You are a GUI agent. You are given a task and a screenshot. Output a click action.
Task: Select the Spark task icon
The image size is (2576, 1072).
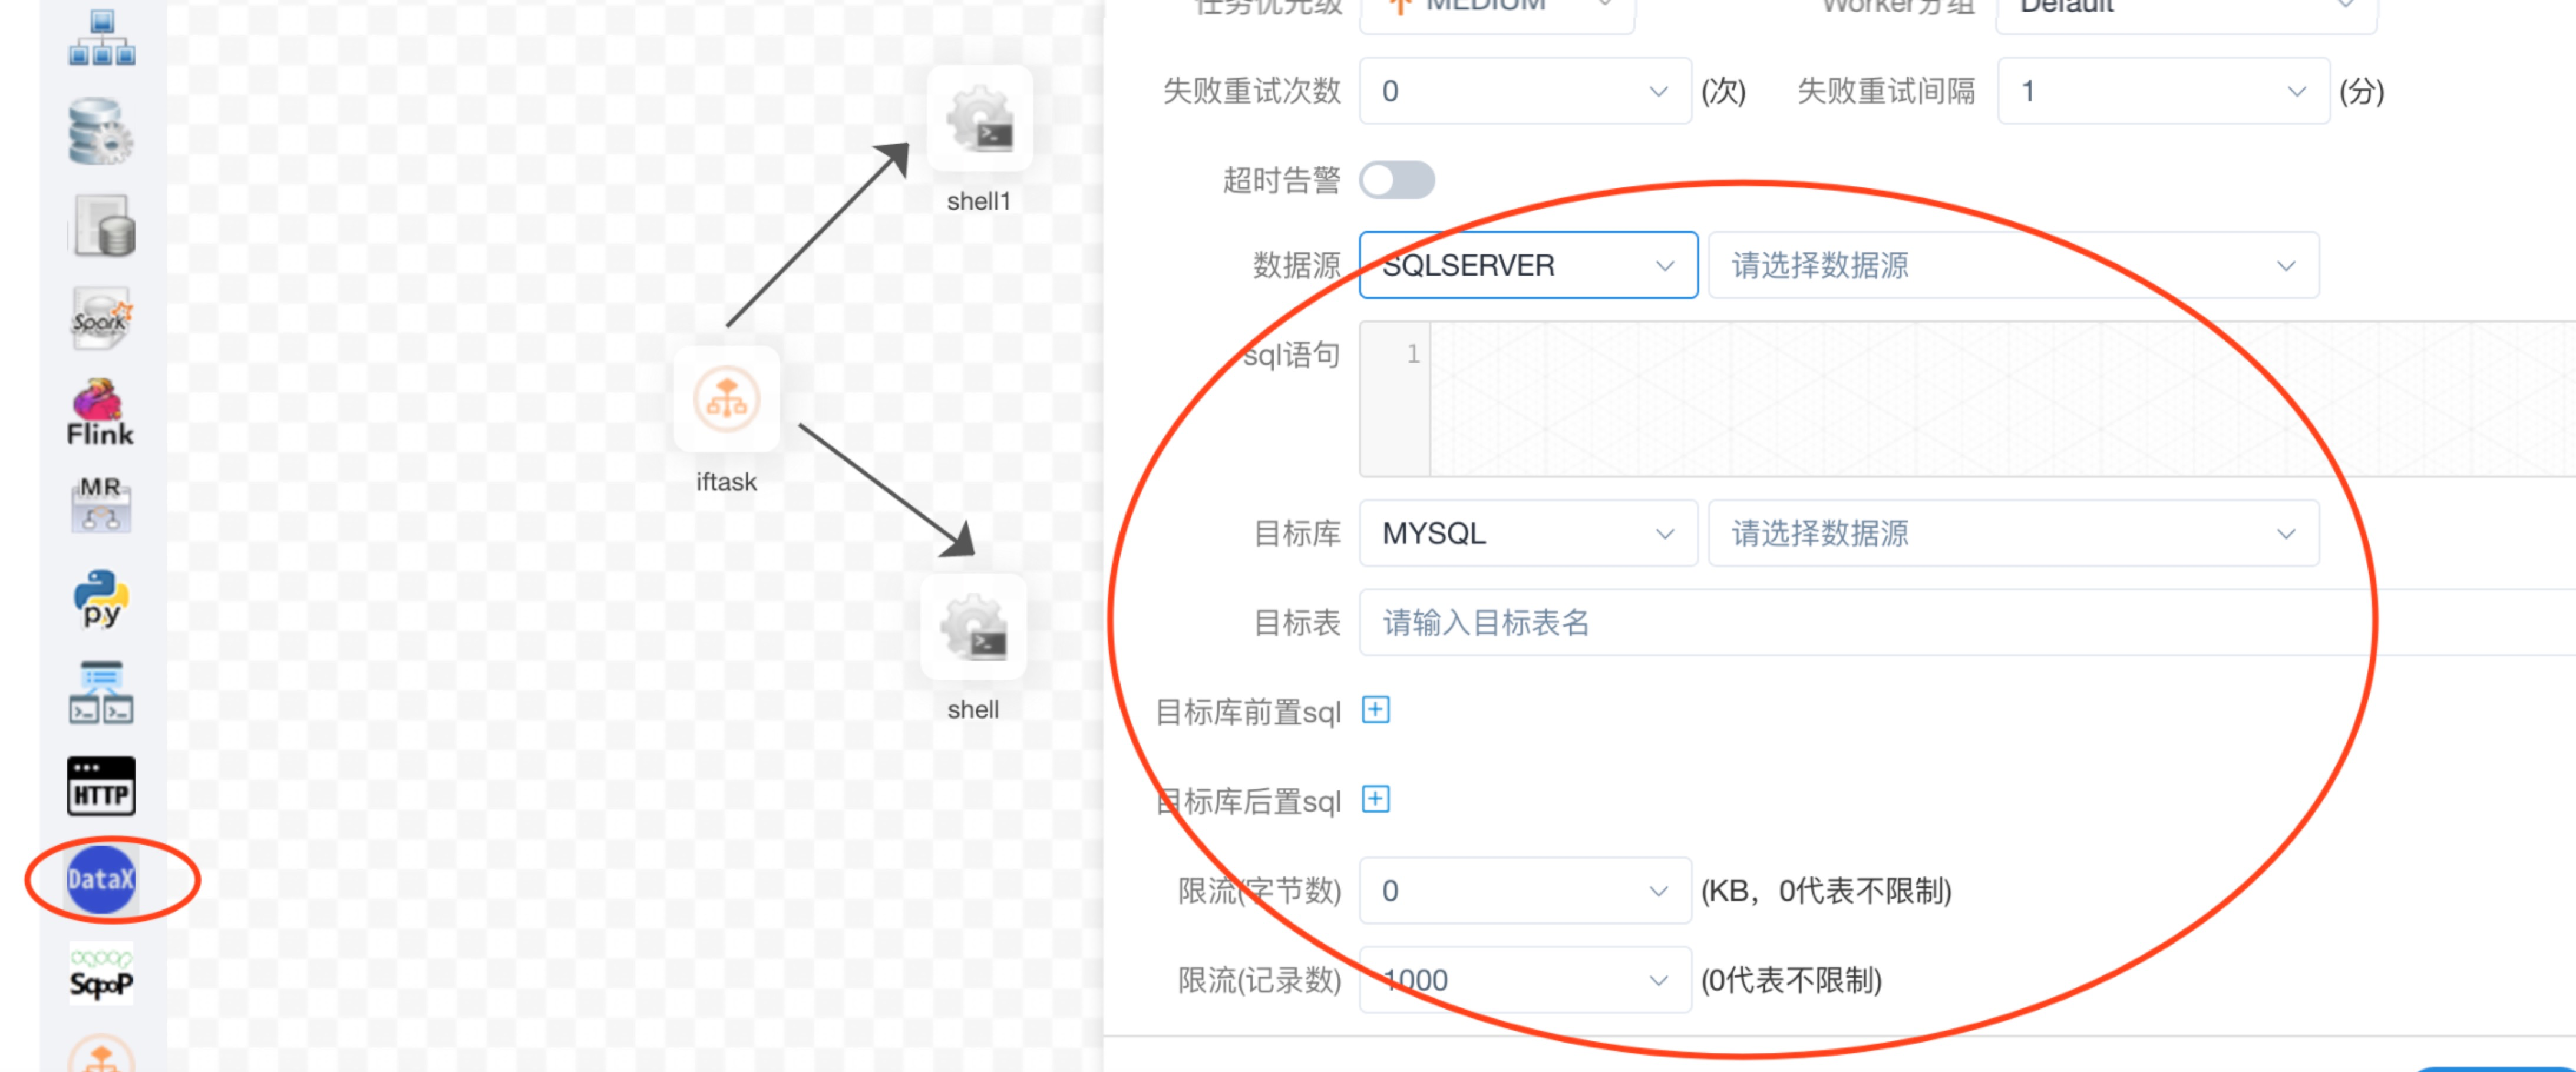(100, 319)
